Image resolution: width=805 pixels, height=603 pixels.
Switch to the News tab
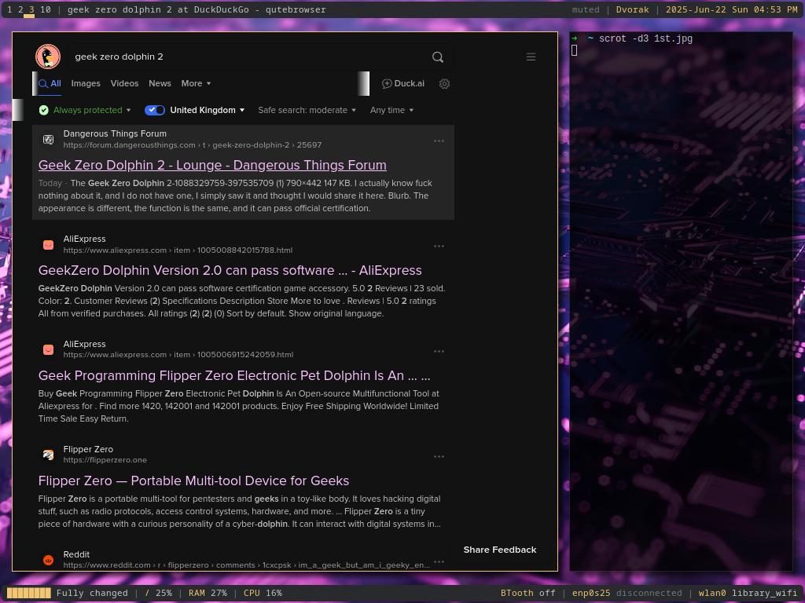pyautogui.click(x=160, y=83)
